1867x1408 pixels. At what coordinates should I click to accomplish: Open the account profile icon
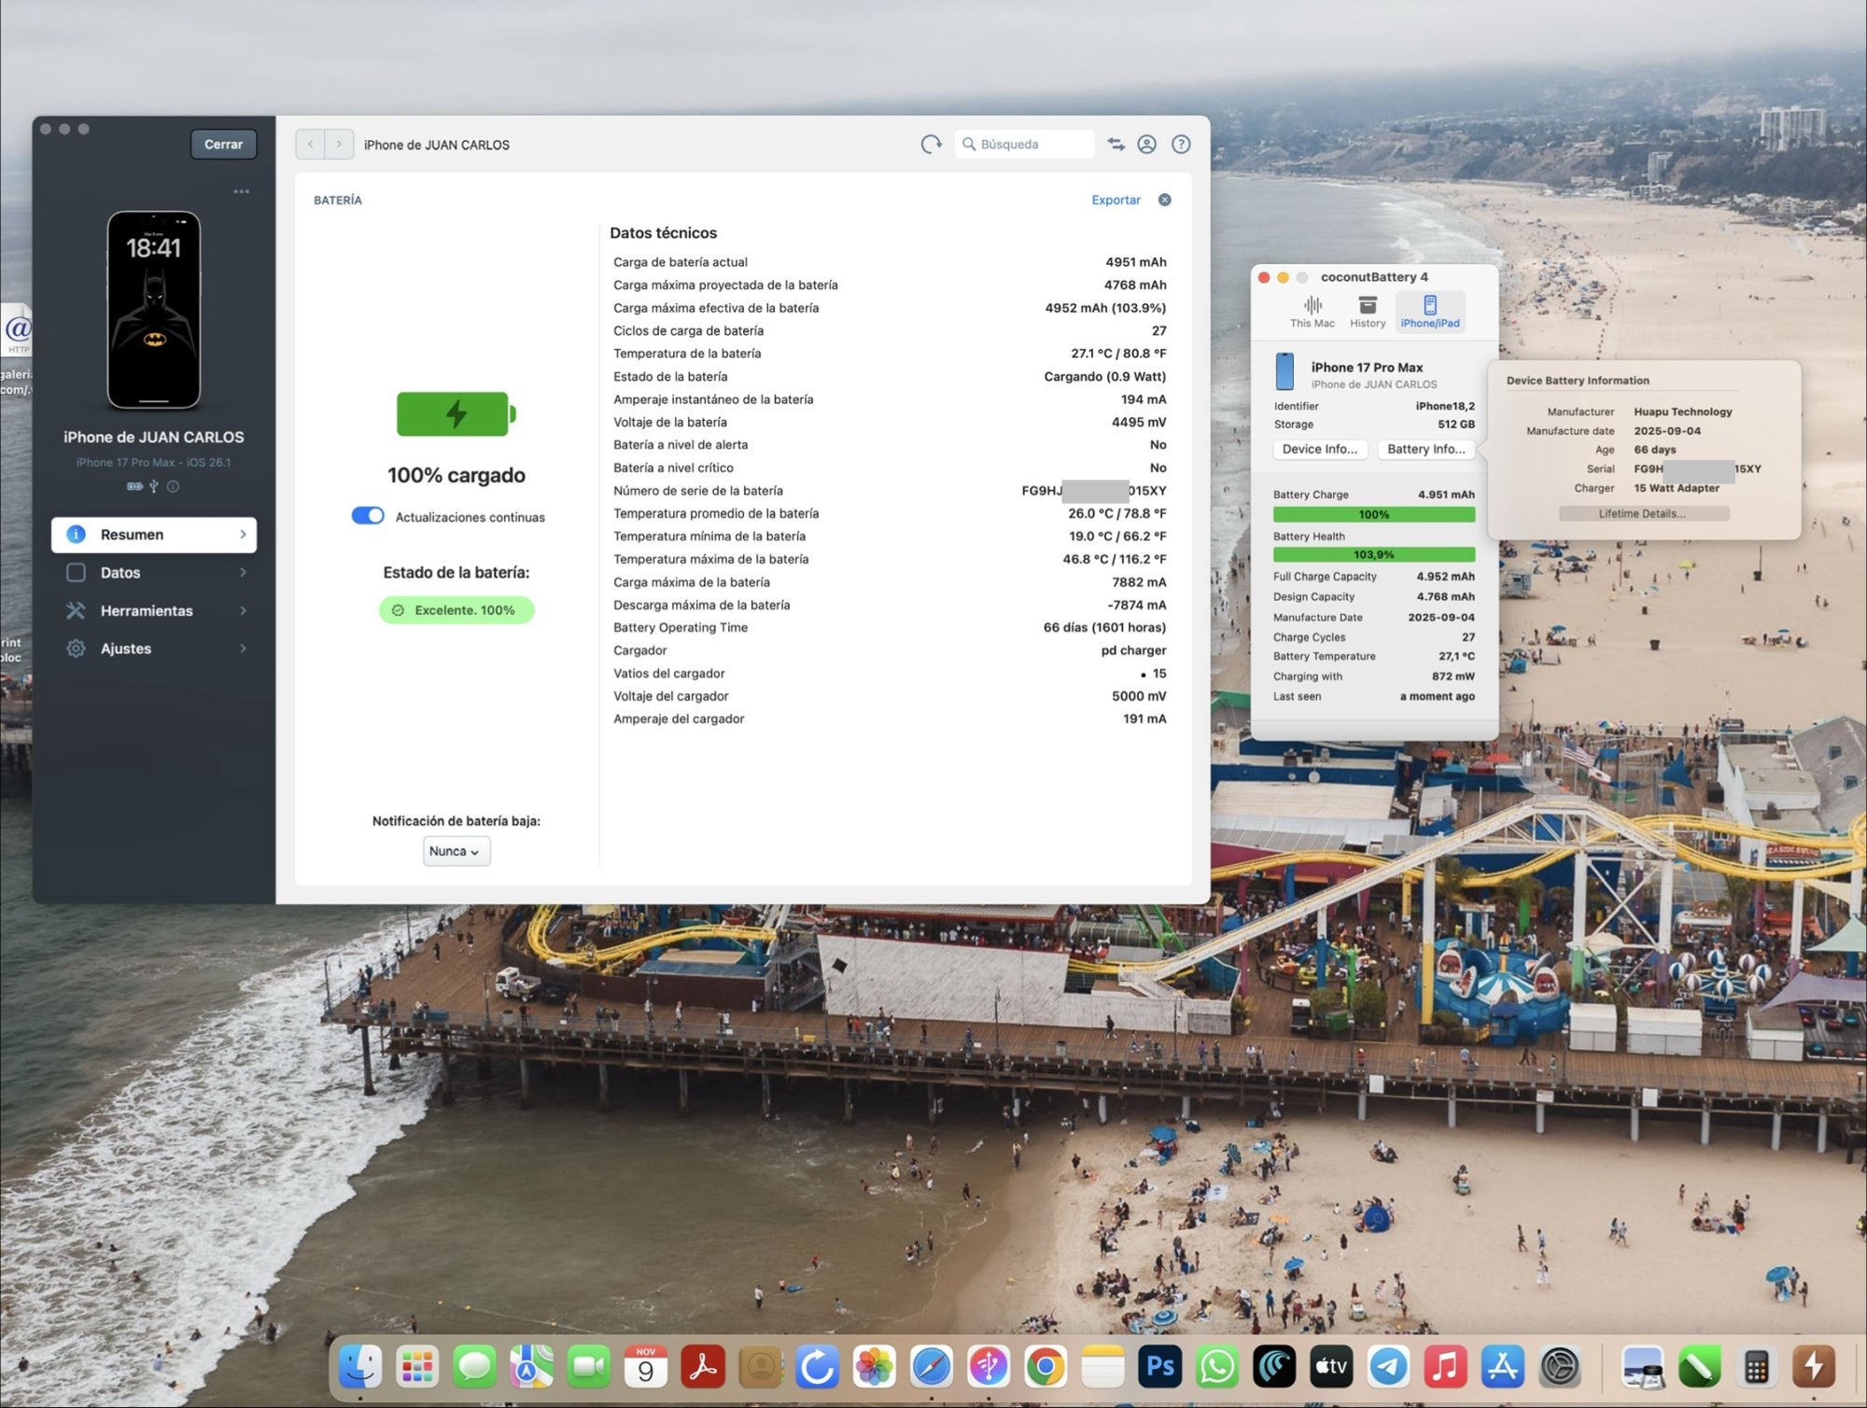[x=1147, y=145]
